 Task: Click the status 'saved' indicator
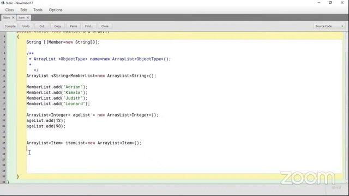coord(336,187)
